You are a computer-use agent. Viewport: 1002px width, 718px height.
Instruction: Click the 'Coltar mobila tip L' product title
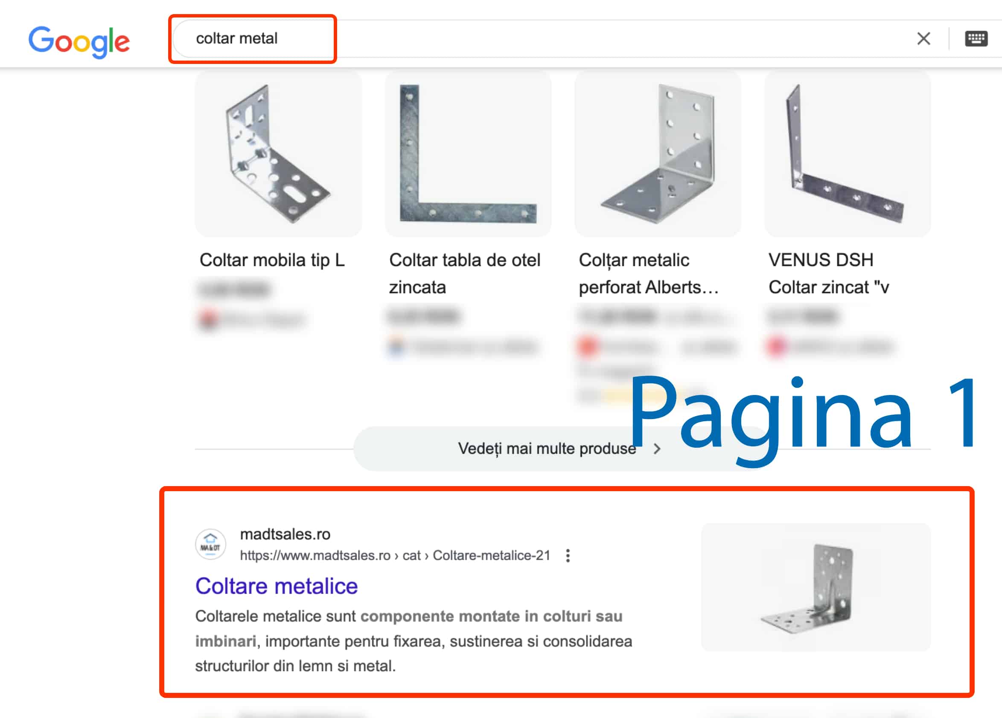[x=272, y=260]
